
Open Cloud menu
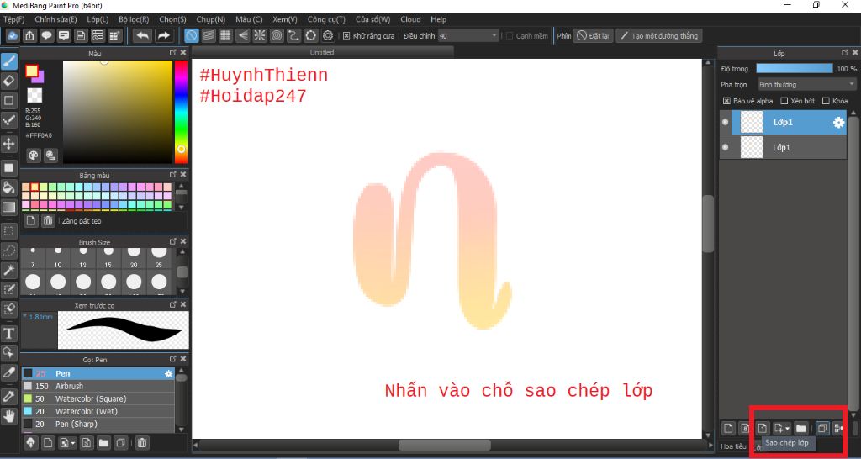coord(410,19)
